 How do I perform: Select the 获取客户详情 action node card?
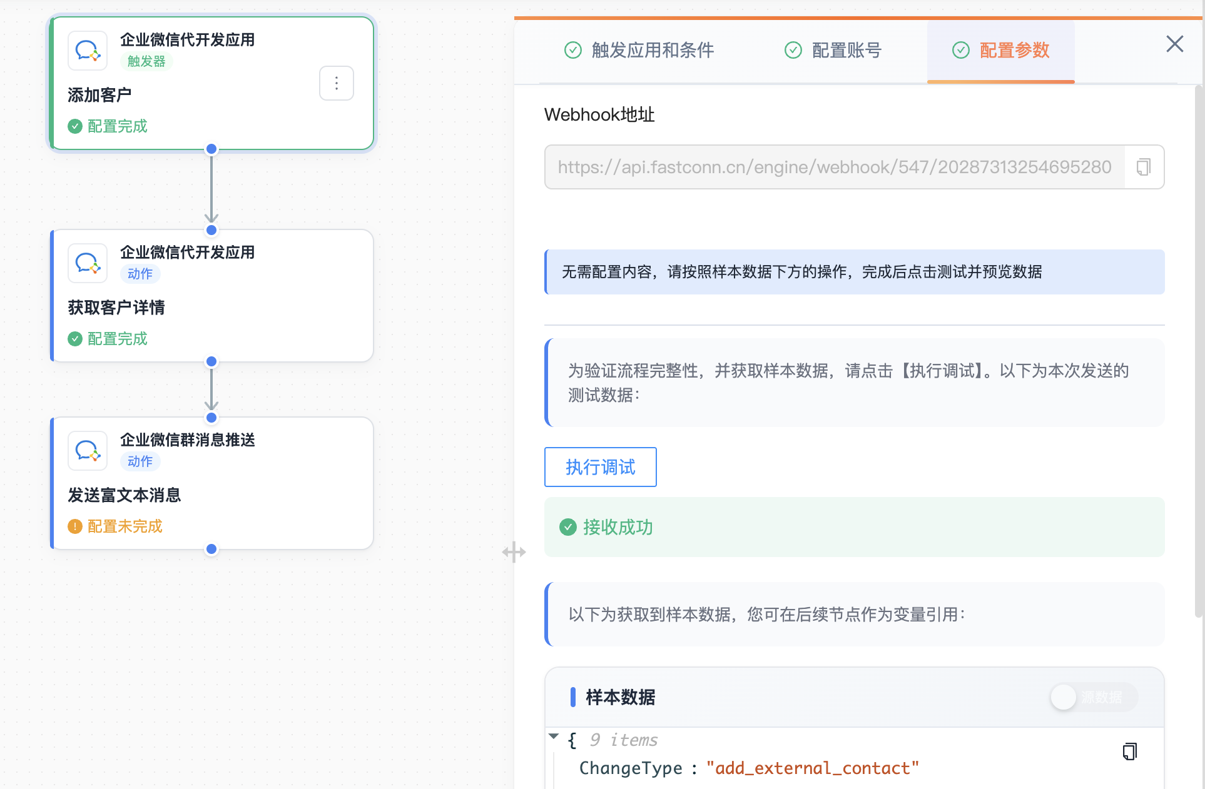pos(211,296)
